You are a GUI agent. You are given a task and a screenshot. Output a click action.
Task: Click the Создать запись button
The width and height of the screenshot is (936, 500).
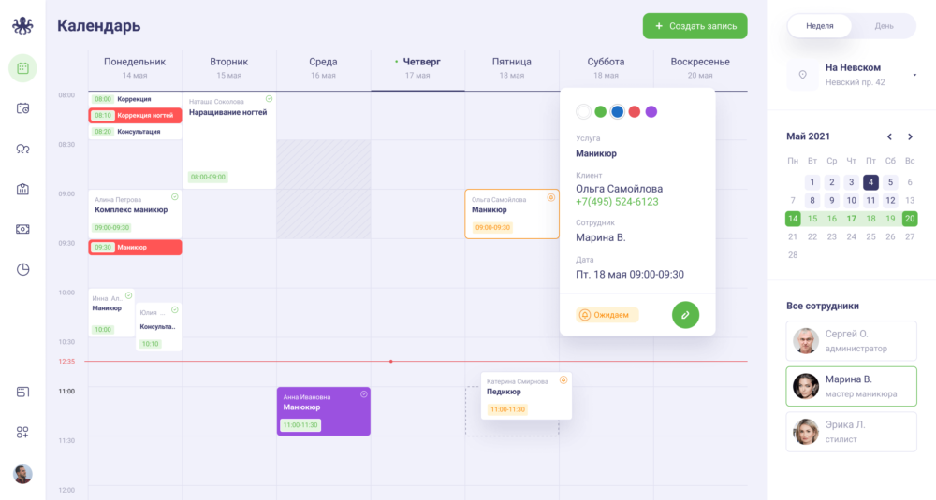(x=695, y=26)
